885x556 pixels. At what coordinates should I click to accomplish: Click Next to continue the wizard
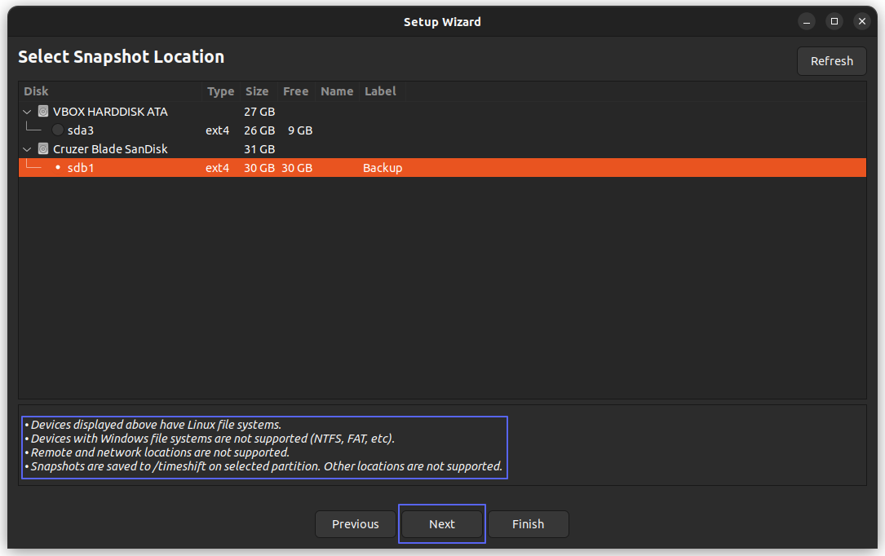click(441, 523)
